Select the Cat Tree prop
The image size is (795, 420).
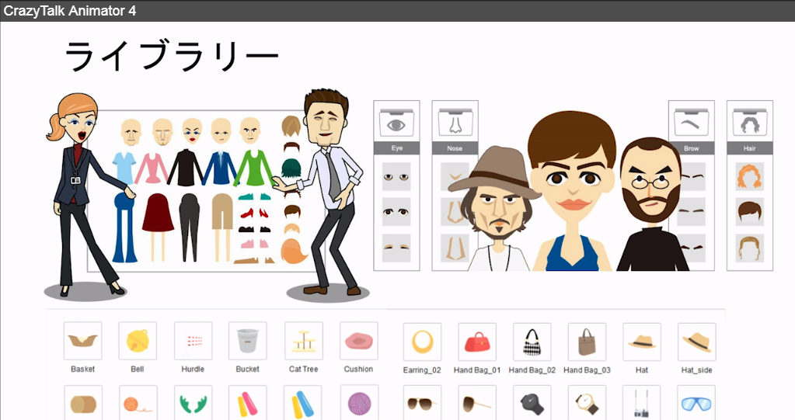pos(304,341)
